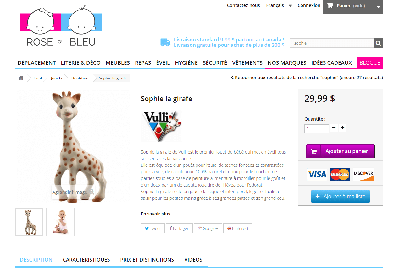
Task: Go to home via breadcrumb house icon
Action: pyautogui.click(x=21, y=78)
